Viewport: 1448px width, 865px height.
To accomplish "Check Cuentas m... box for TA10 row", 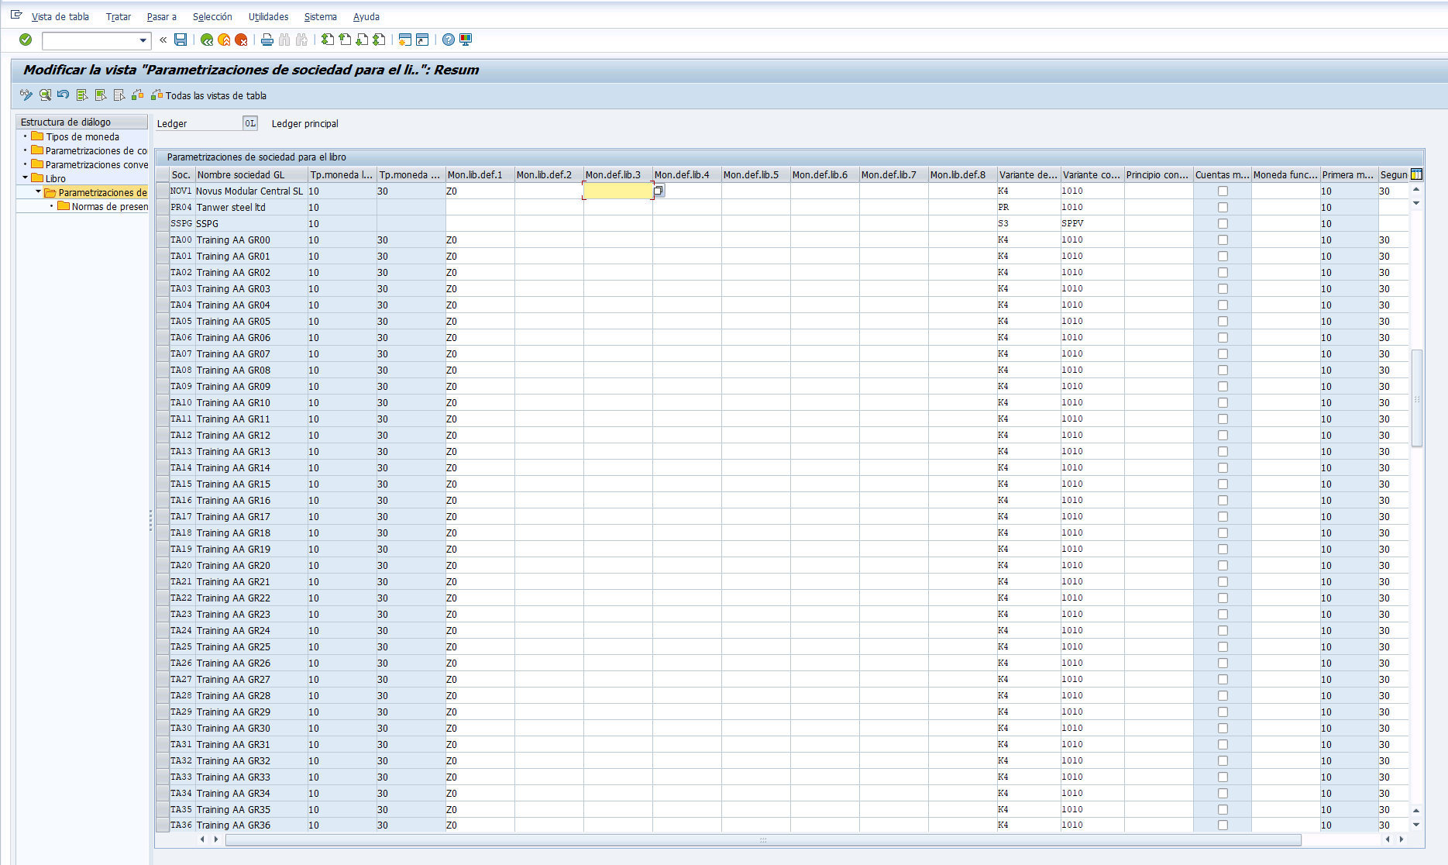I will tap(1223, 402).
